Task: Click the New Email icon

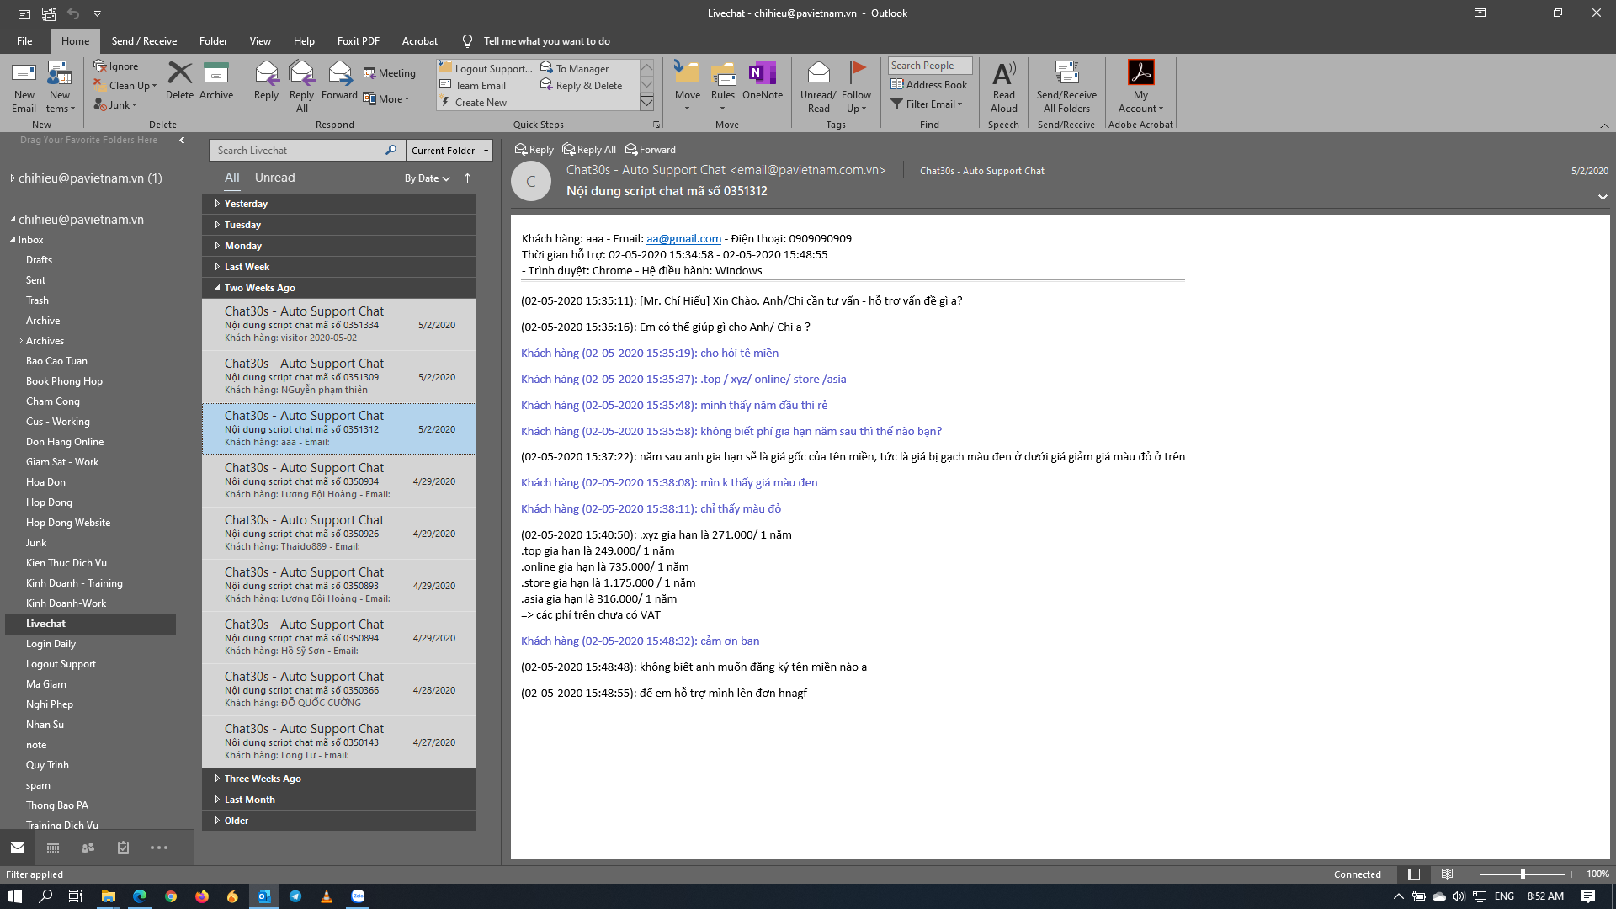Action: (x=24, y=87)
